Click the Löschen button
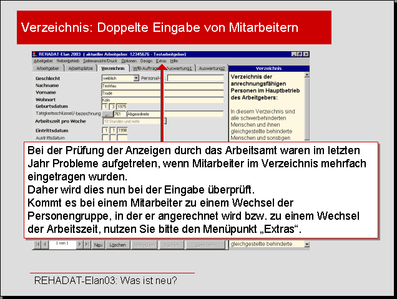 tap(117, 245)
